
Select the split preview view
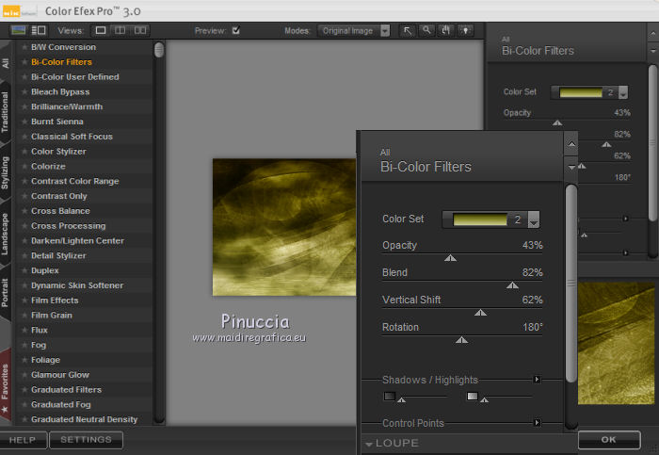121,30
